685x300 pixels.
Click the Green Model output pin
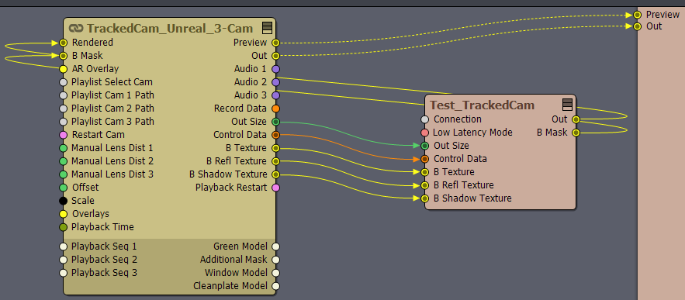point(275,247)
